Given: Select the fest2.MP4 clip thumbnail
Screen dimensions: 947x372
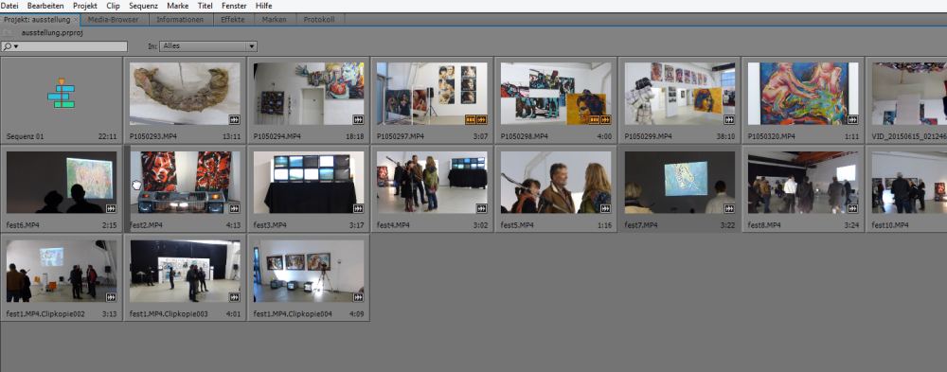Looking at the screenshot, I should coord(185,183).
